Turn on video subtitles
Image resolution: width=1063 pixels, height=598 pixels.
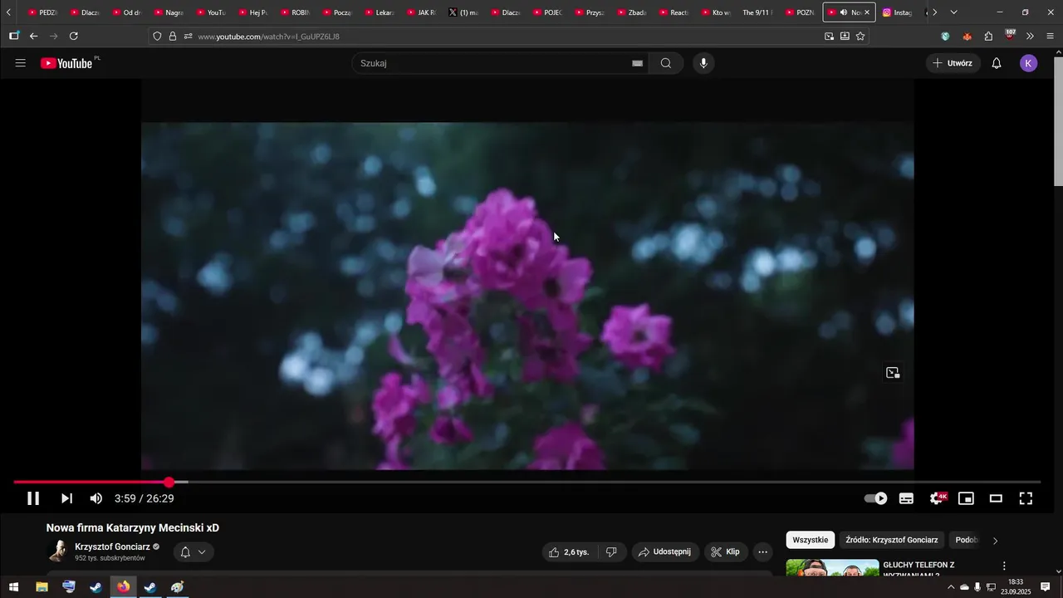(906, 498)
